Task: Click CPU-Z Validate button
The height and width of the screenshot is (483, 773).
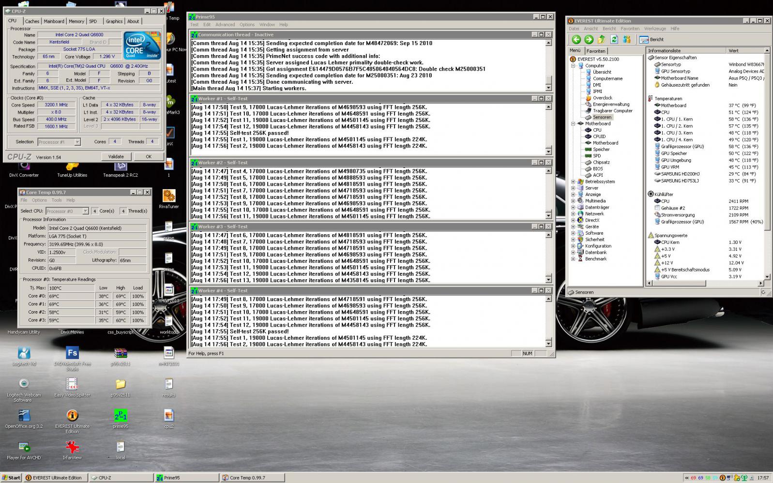Action: [x=116, y=156]
